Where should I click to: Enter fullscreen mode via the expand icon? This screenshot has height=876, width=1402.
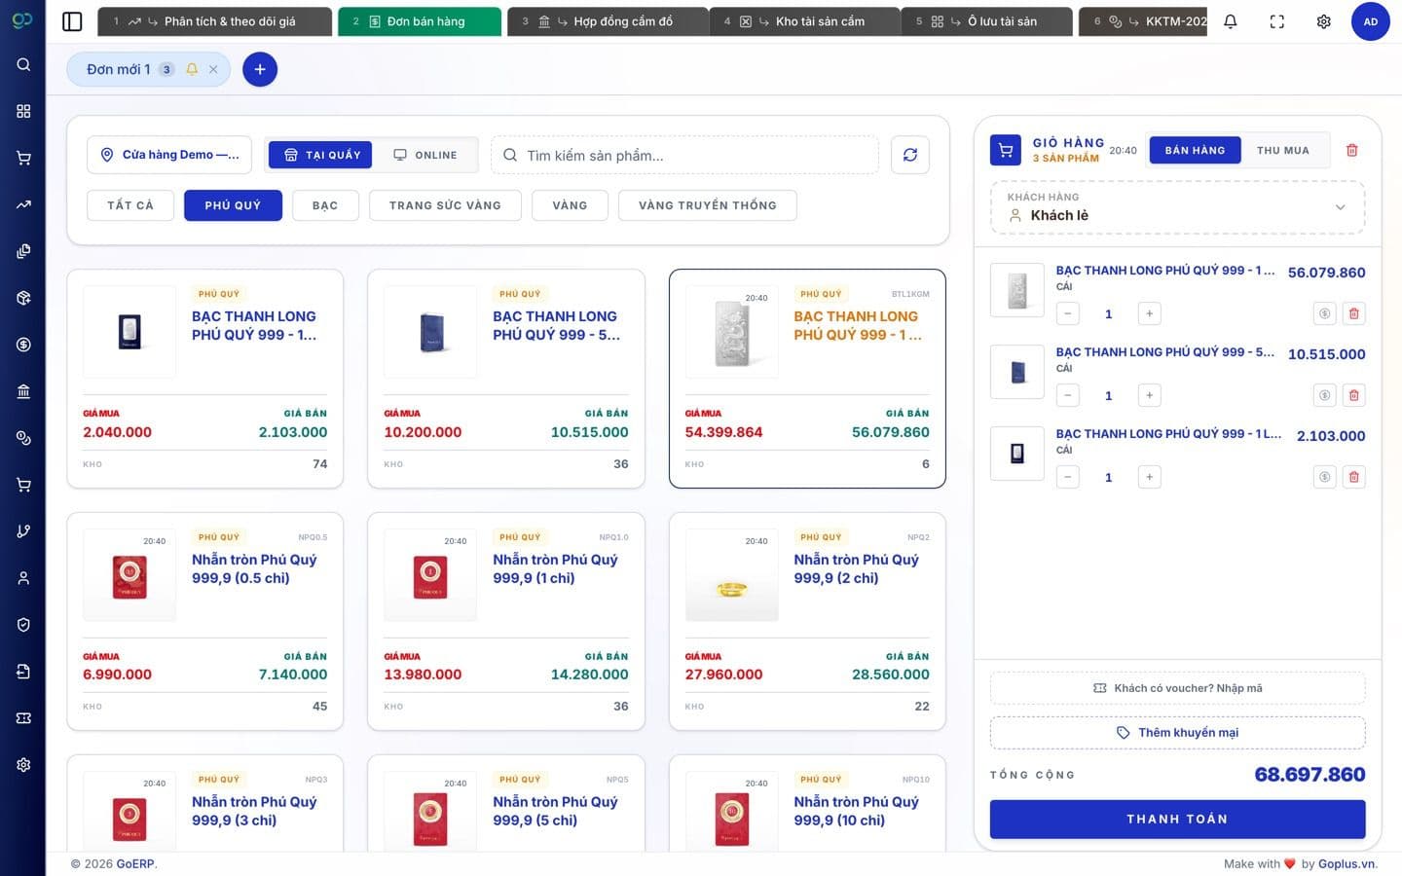1277,21
